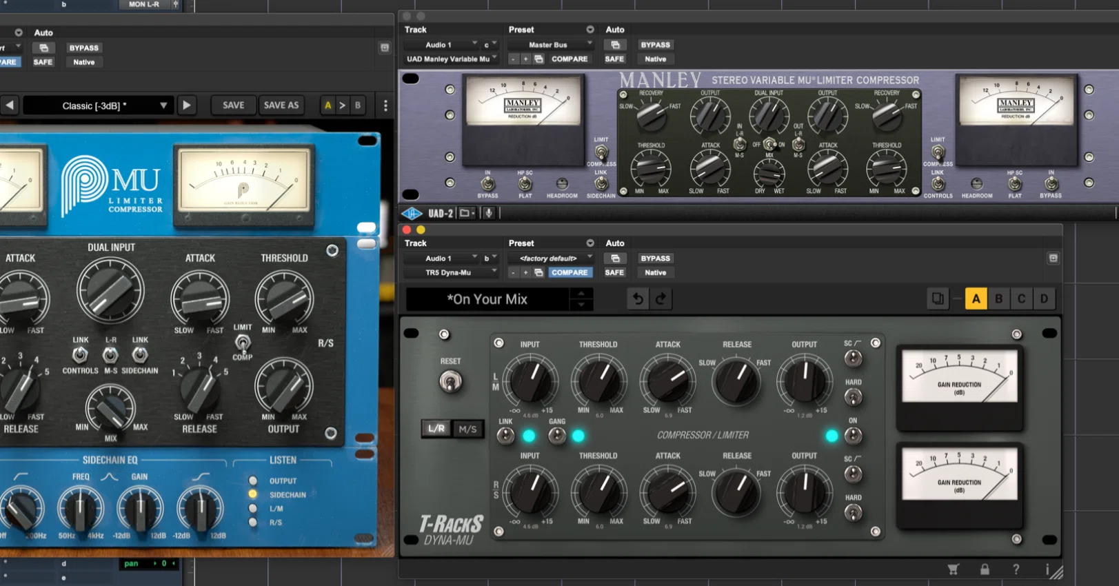Open the T-RackS help question mark
Screen dimensions: 1119x586
click(1016, 569)
